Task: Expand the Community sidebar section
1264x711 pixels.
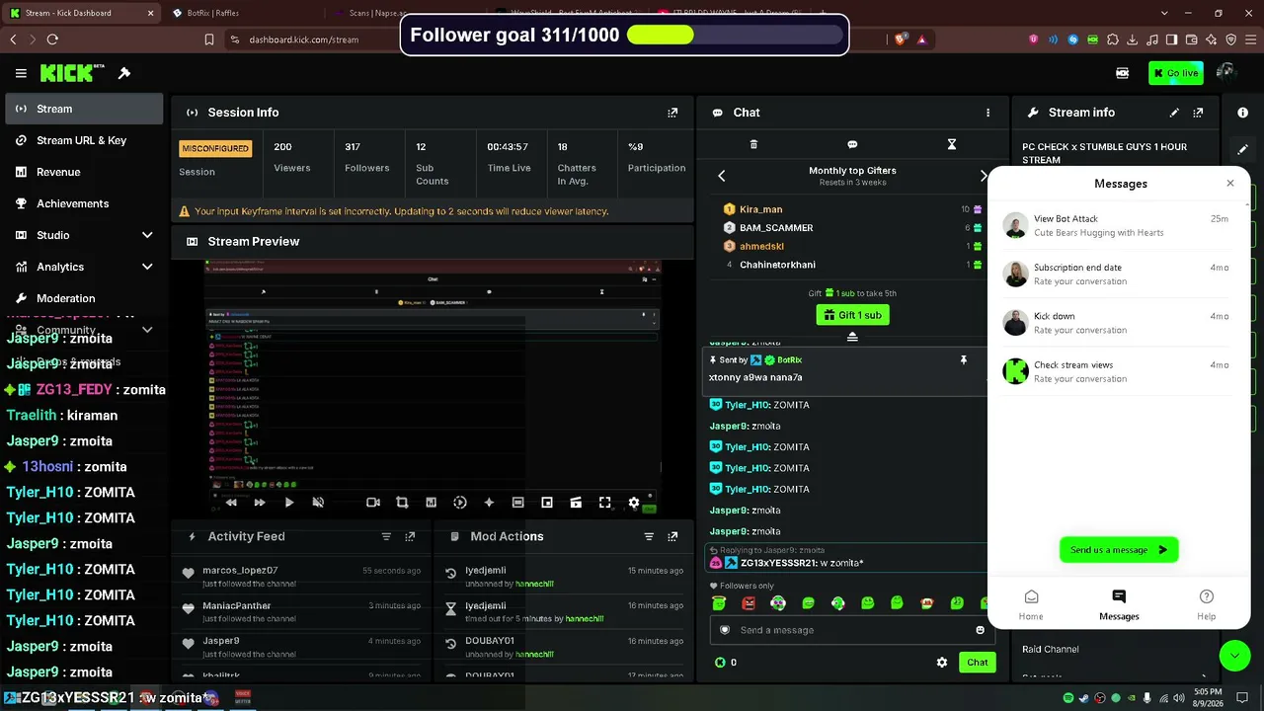Action: [x=147, y=330]
